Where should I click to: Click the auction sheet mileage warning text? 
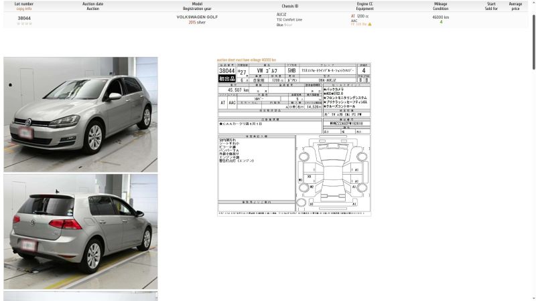pyautogui.click(x=247, y=60)
